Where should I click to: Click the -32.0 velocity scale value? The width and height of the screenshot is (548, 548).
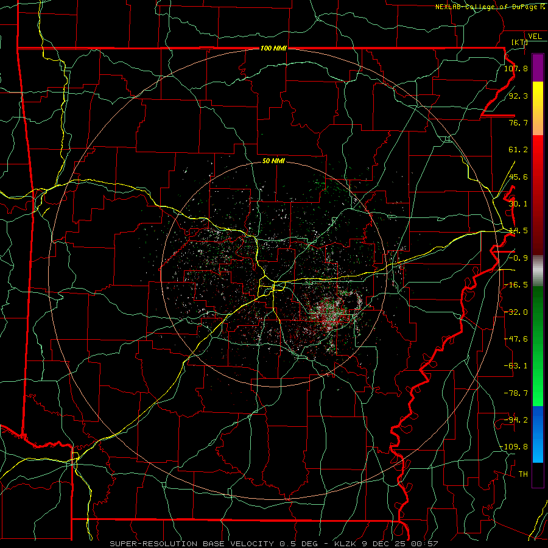(x=516, y=312)
